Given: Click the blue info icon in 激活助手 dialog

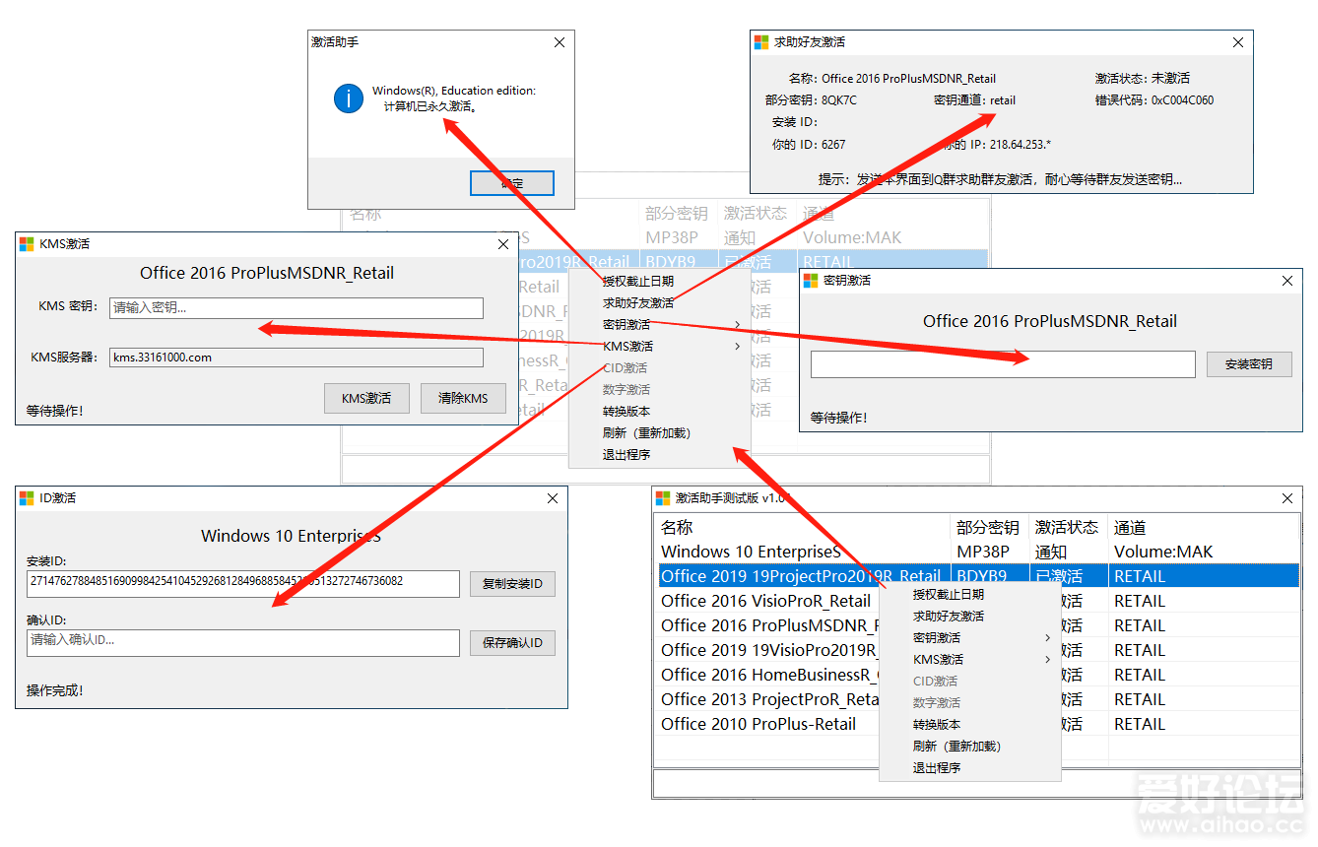Looking at the screenshot, I should pyautogui.click(x=349, y=98).
